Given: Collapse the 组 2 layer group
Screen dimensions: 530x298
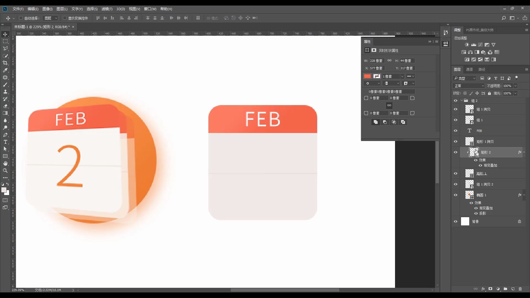Looking at the screenshot, I should click(x=462, y=101).
